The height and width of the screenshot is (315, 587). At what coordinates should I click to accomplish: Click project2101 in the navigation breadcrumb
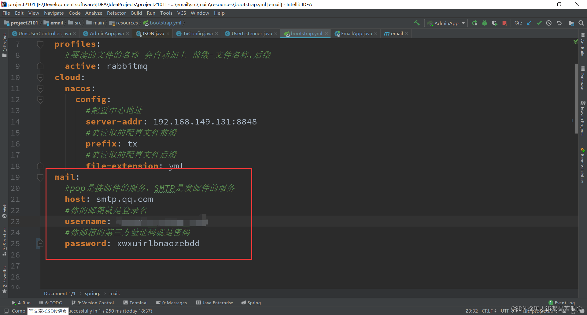point(21,23)
